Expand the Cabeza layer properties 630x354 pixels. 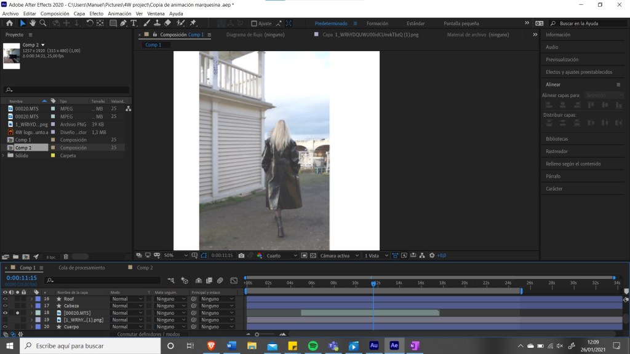click(31, 305)
